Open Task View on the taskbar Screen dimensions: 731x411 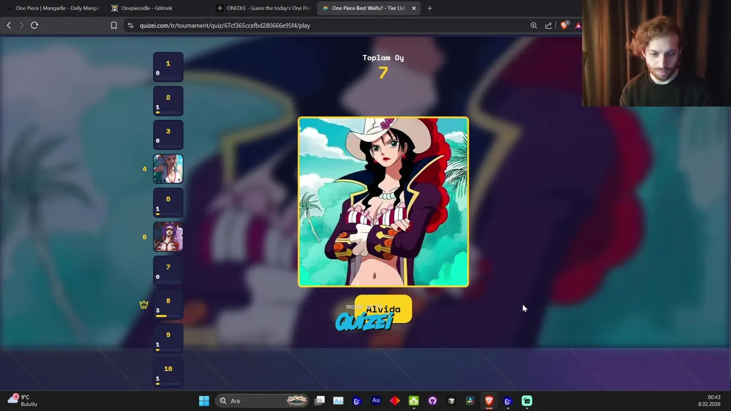(x=320, y=401)
